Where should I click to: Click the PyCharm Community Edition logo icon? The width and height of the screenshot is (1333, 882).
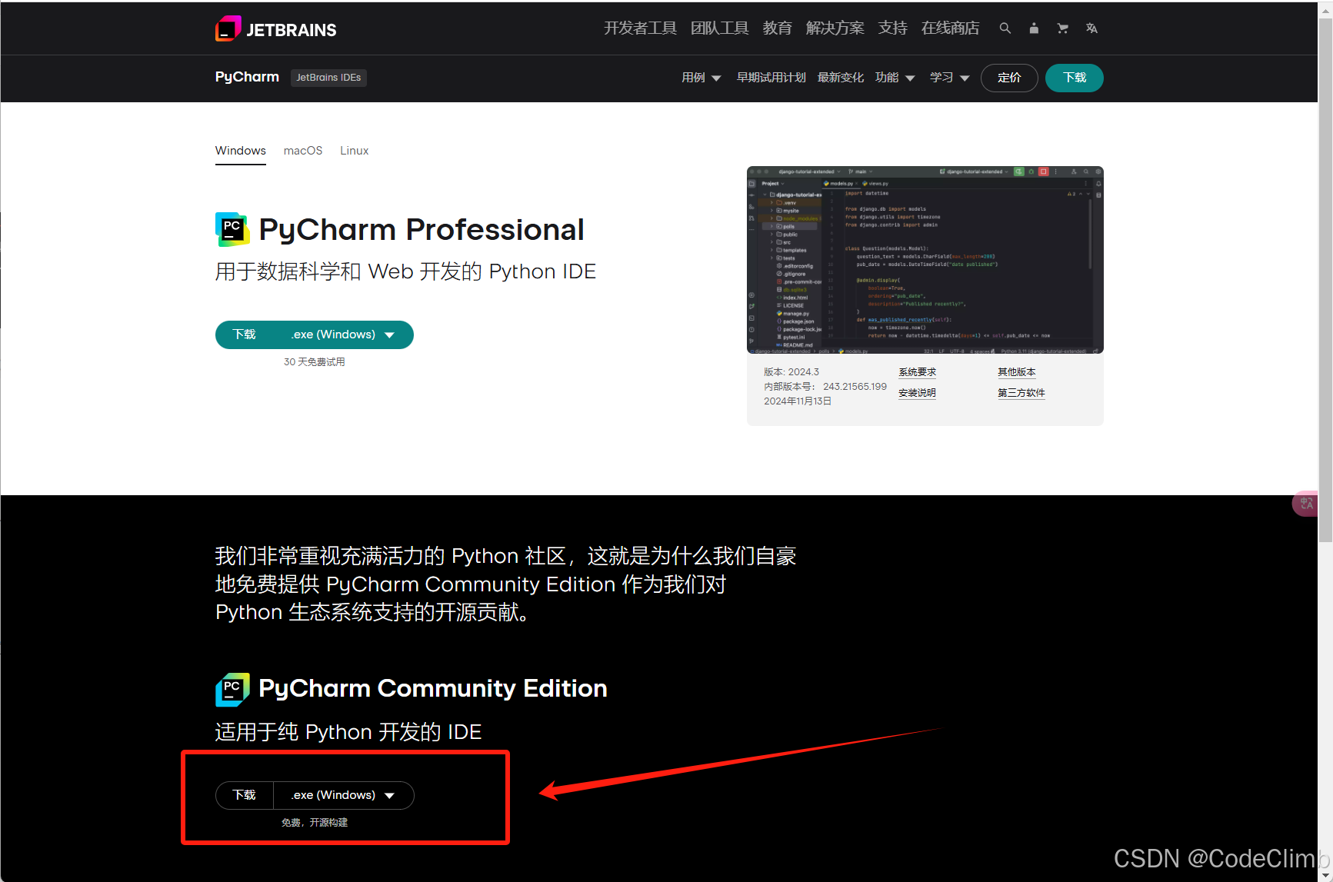232,689
